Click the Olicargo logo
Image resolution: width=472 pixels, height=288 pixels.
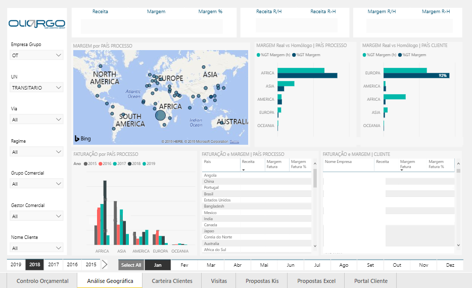point(37,23)
